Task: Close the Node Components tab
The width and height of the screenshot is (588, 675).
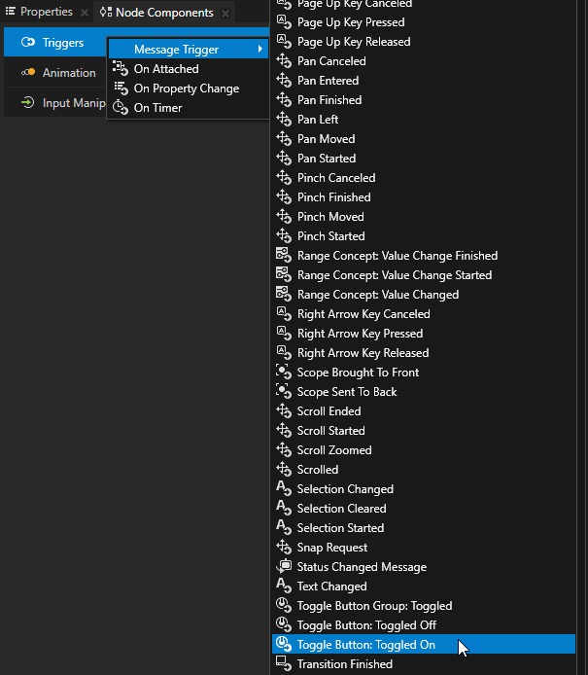Action: click(225, 14)
